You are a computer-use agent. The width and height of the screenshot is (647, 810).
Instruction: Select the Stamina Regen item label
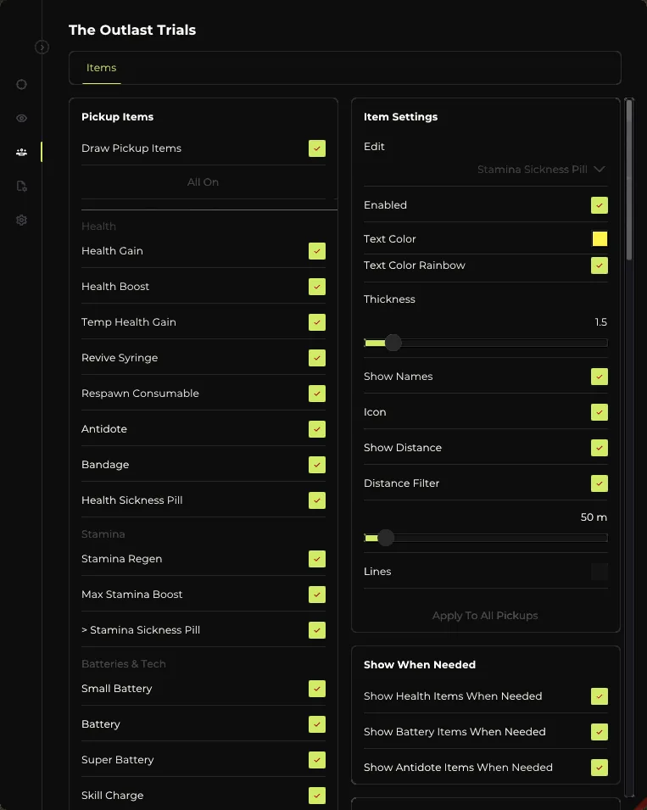coord(121,559)
